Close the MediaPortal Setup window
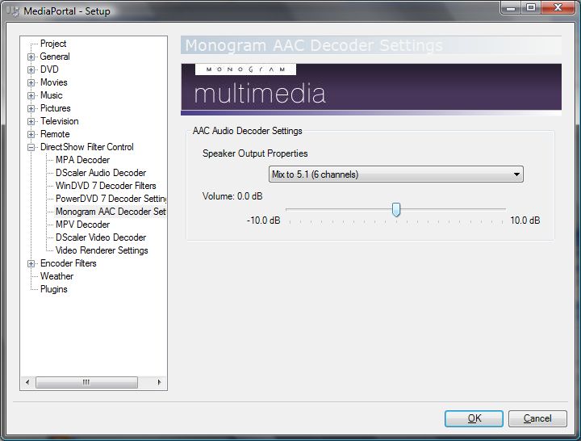The width and height of the screenshot is (581, 441). click(558, 7)
